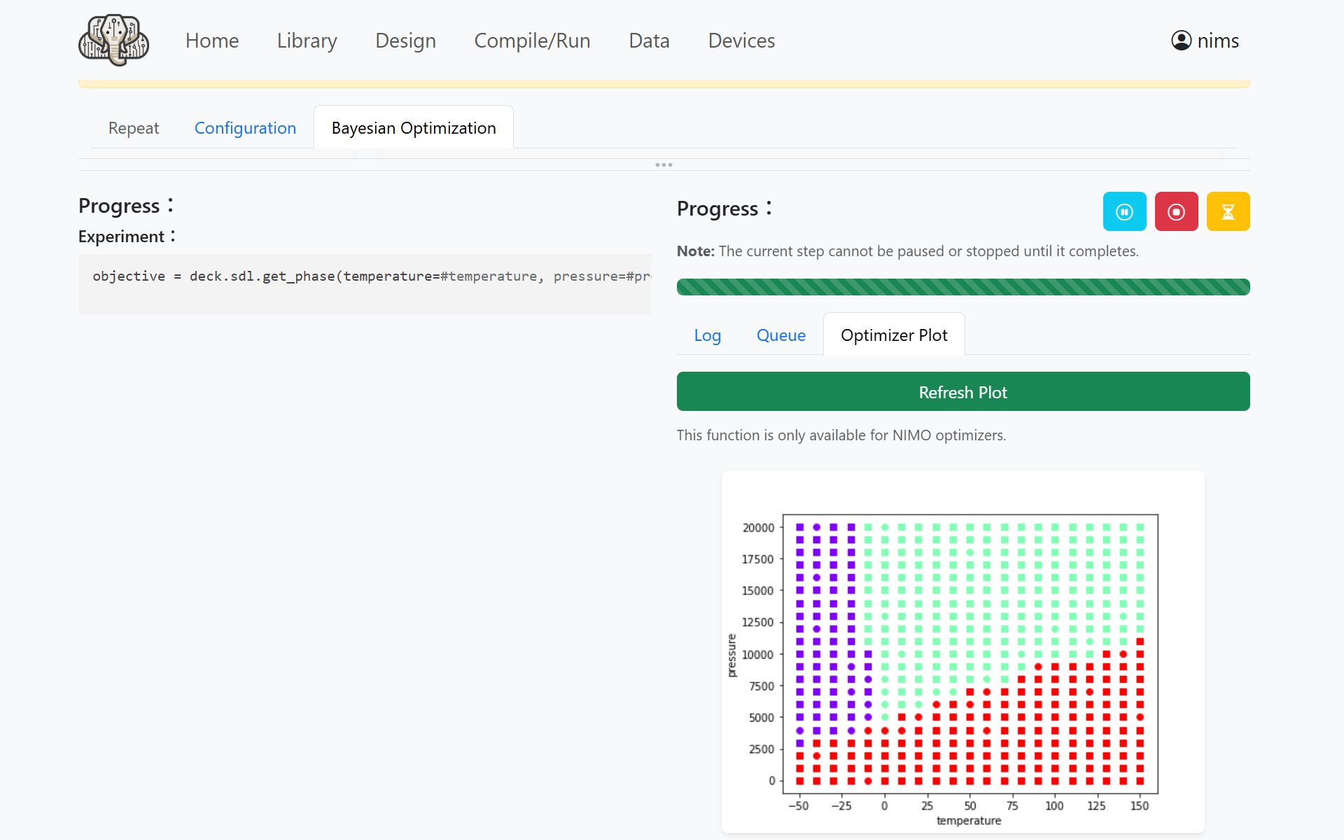Click the three-dot panel resize handle
Image resolution: width=1344 pixels, height=840 pixels.
click(664, 165)
